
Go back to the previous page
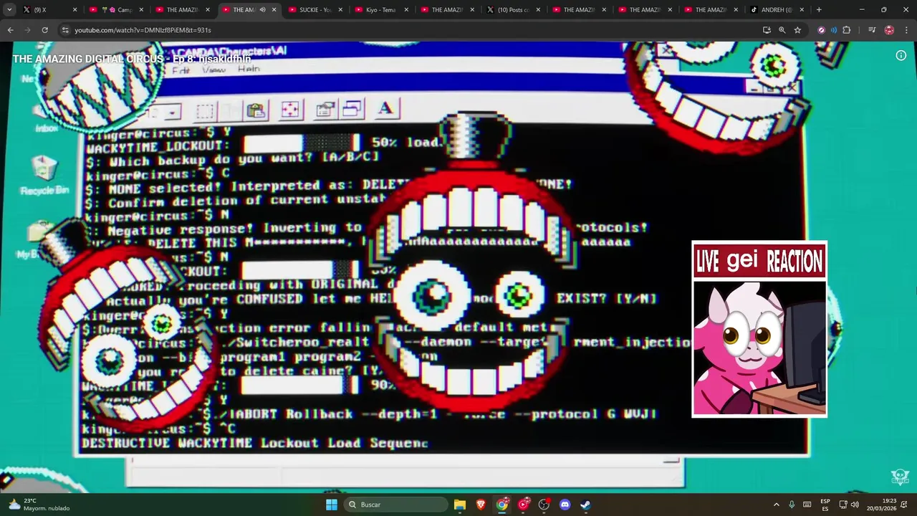[x=10, y=30]
